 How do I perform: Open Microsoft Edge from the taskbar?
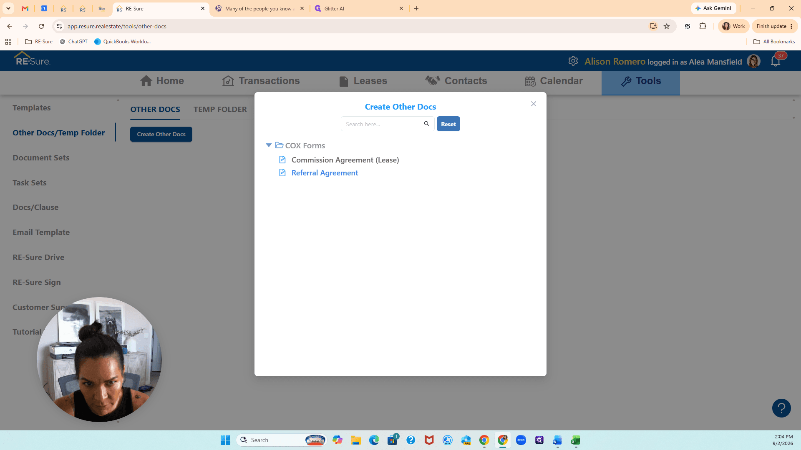[374, 440]
